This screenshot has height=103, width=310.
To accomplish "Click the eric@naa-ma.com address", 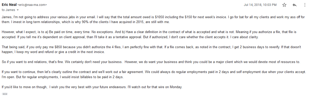I will (32, 5).
